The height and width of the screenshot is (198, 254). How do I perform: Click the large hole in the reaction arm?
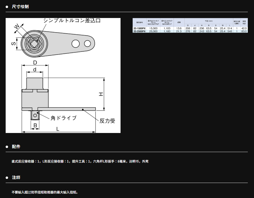(76, 43)
